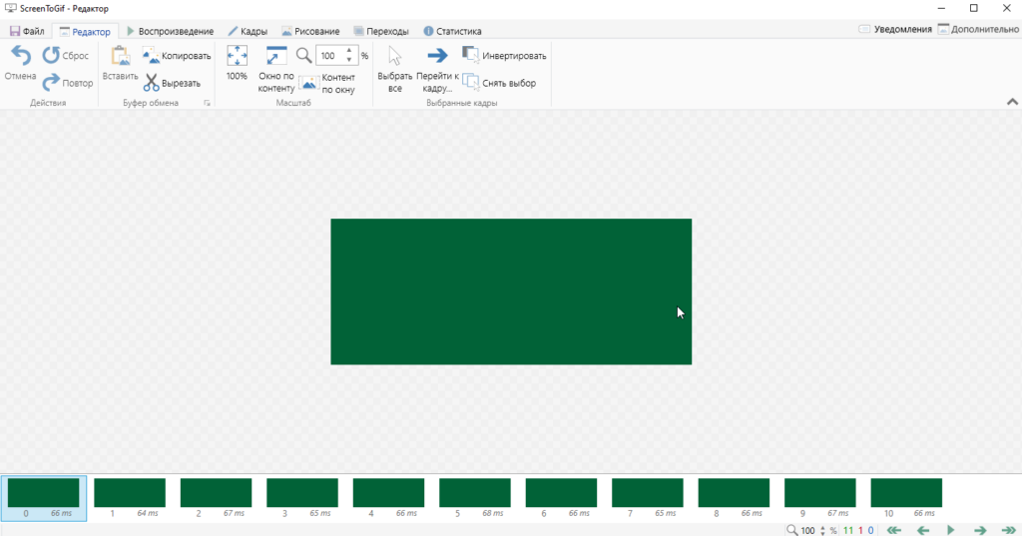This screenshot has height=536, width=1022.
Task: Open the Statistics (Статистика) tab
Action: [452, 31]
